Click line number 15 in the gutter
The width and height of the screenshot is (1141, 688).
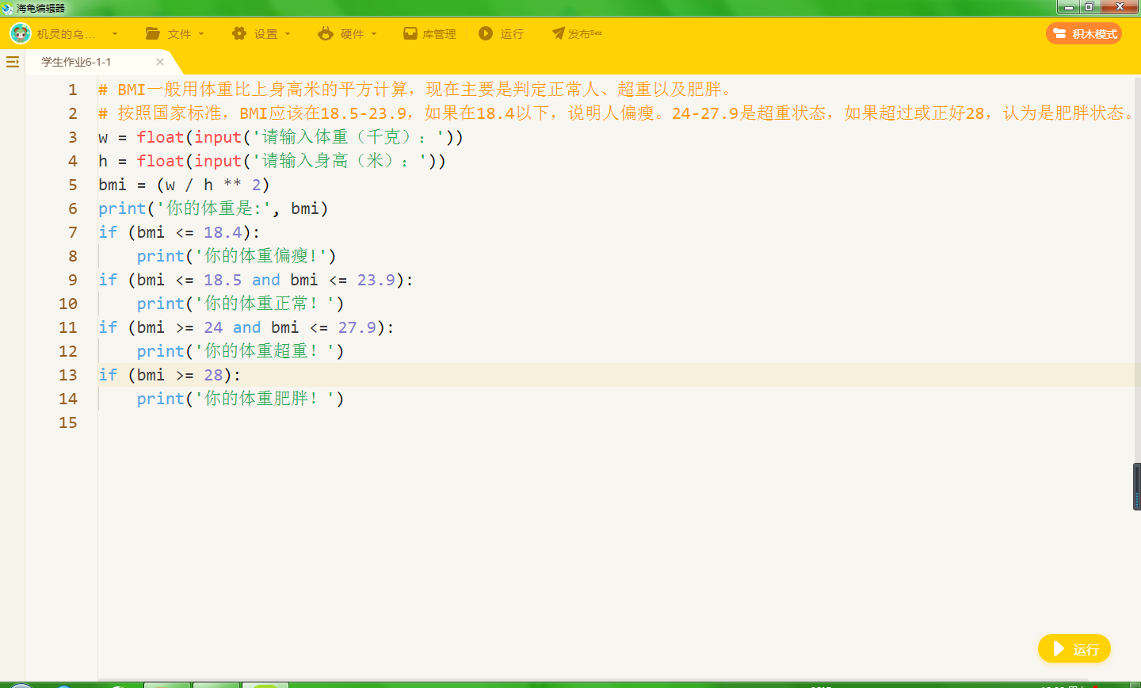pos(68,422)
